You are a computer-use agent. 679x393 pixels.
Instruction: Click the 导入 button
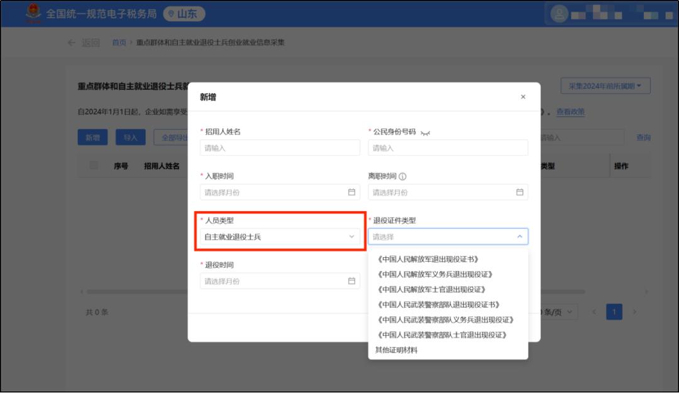tap(130, 137)
